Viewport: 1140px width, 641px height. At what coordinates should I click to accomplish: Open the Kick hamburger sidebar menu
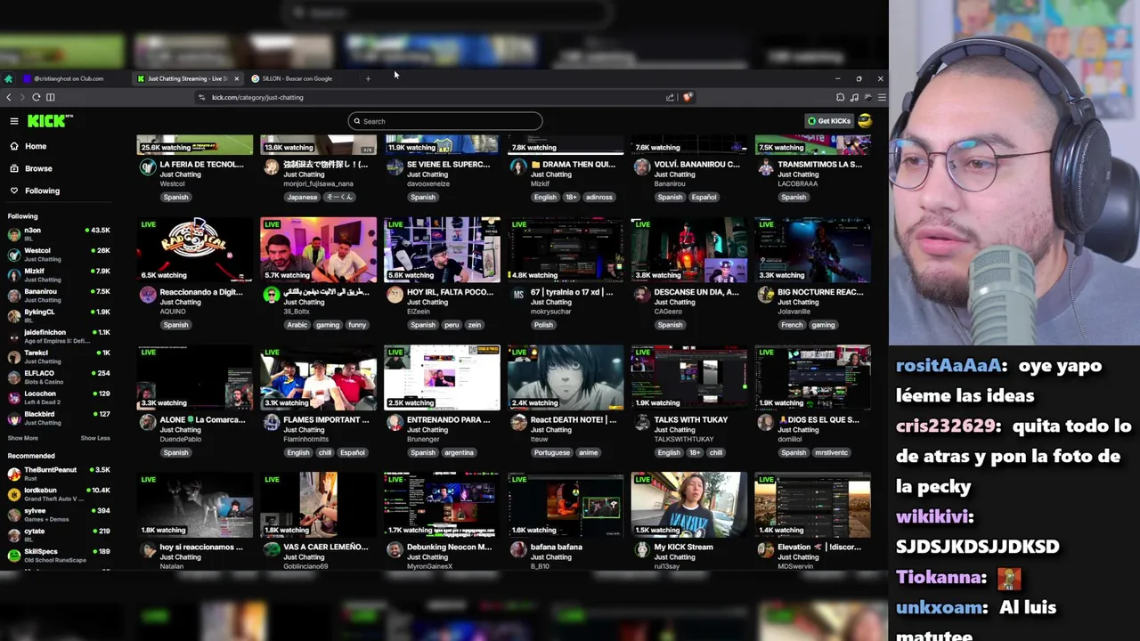point(14,121)
